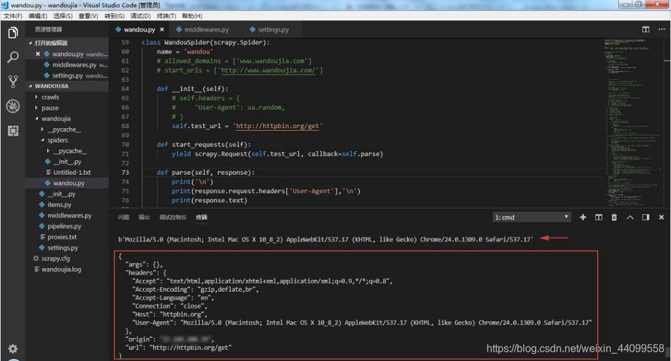Click 'print(response.text)' code line
This screenshot has width=671, height=361.
pos(209,200)
